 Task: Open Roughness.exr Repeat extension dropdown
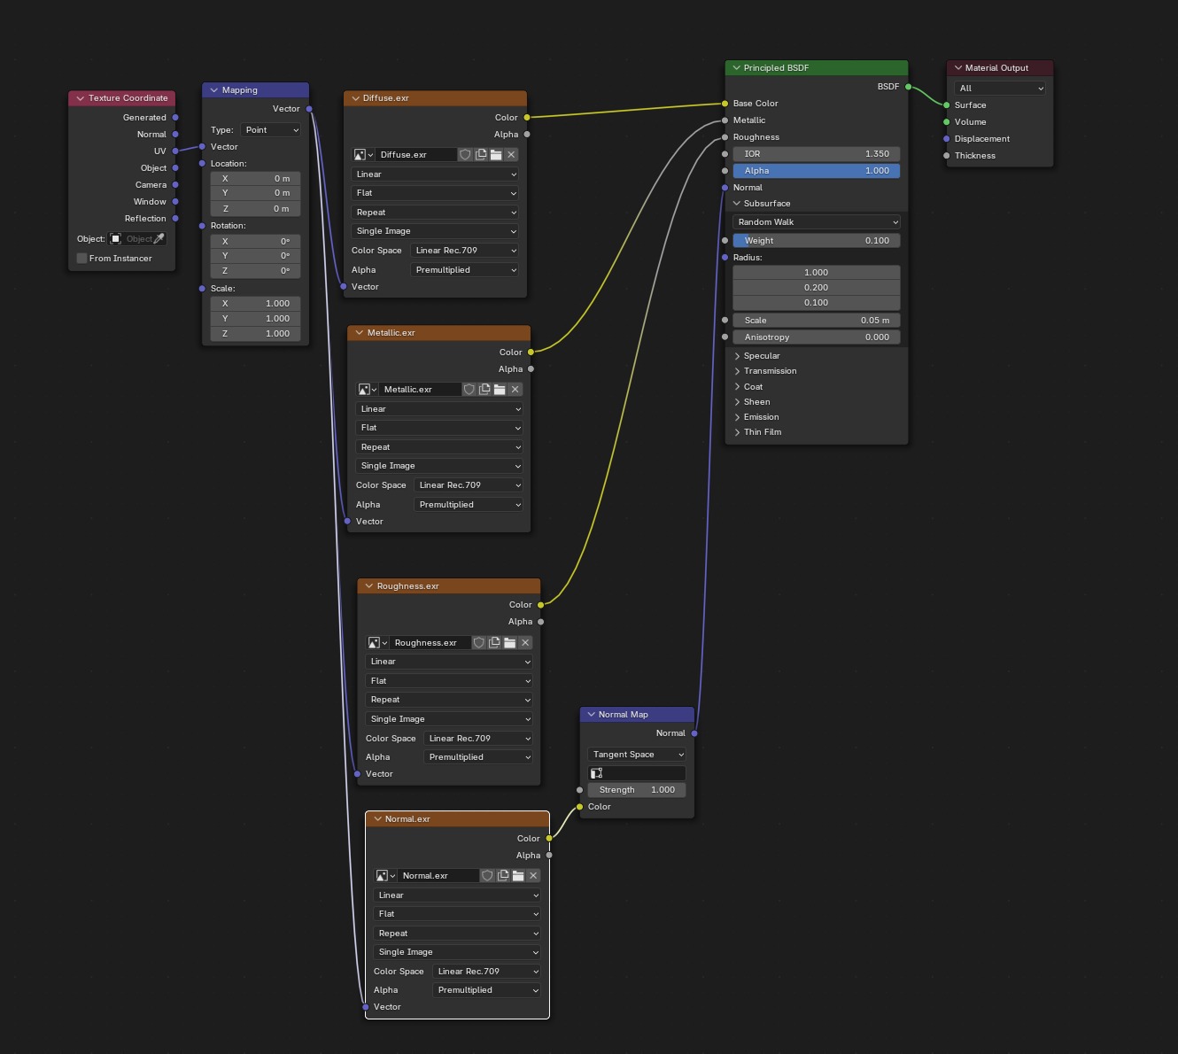pos(449,700)
